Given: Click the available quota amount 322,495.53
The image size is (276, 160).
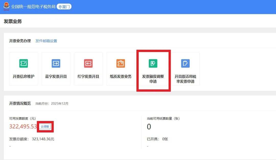Looking at the screenshot, I should (23, 126).
